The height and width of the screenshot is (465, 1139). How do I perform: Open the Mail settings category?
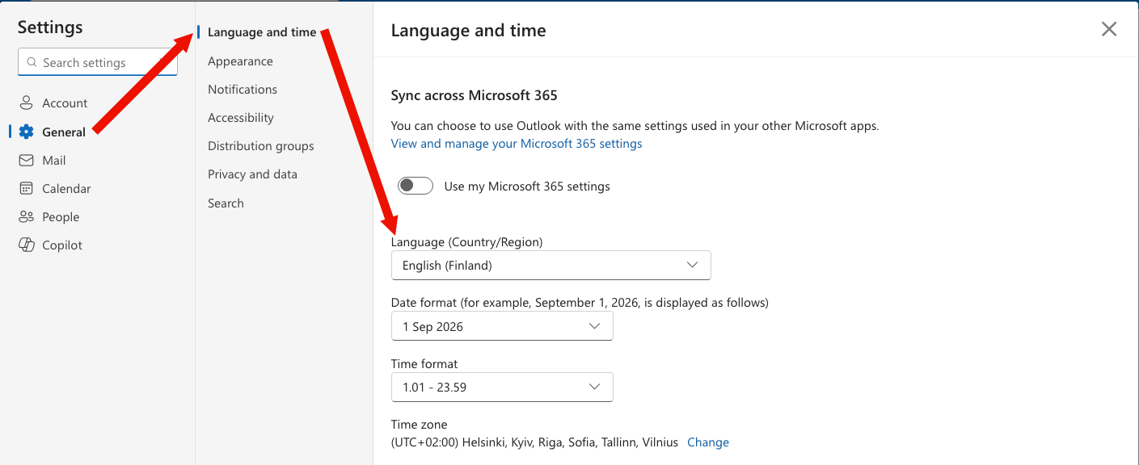click(54, 160)
